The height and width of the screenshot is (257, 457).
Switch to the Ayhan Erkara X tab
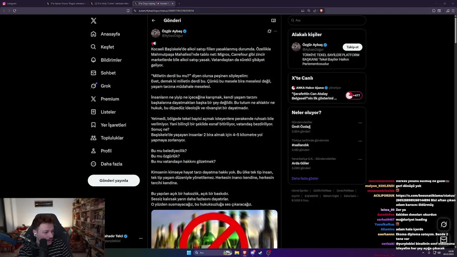(66, 4)
